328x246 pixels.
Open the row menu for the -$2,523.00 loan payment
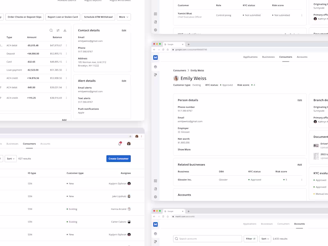click(x=66, y=70)
